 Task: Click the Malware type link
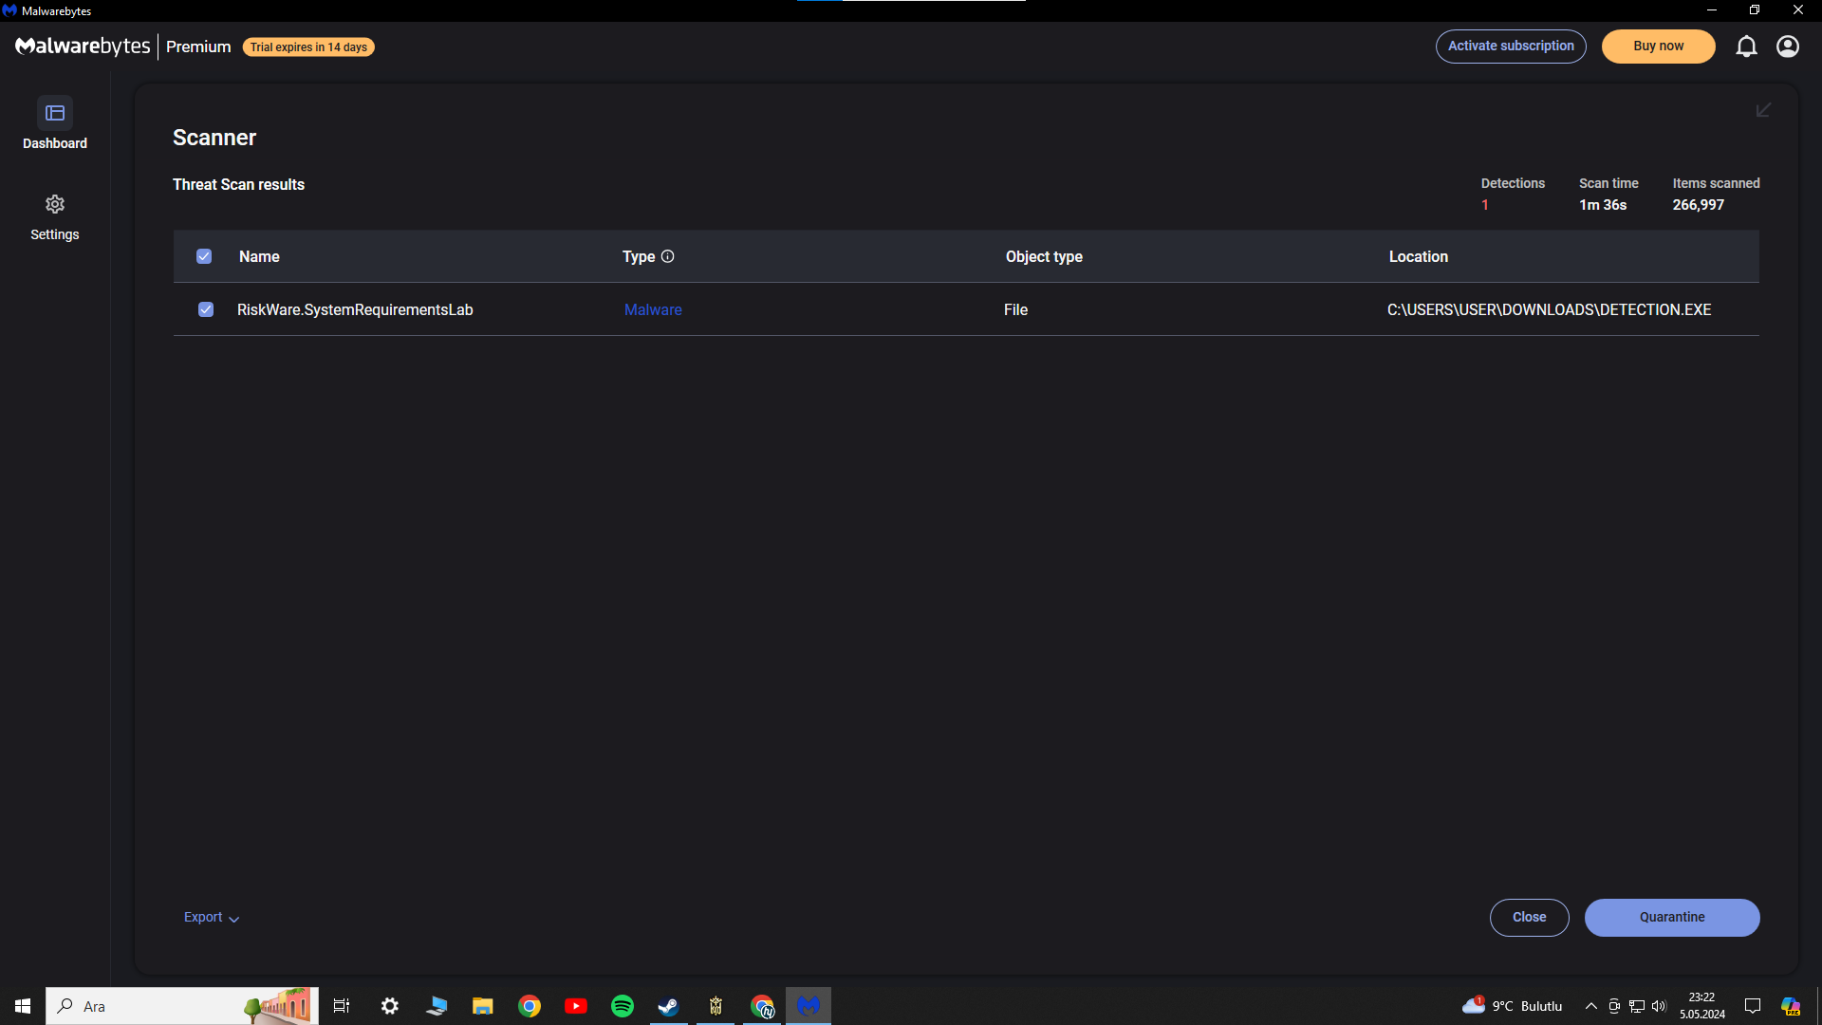click(653, 309)
